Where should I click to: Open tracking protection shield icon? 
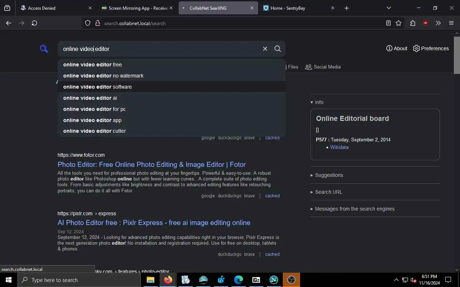pos(88,23)
